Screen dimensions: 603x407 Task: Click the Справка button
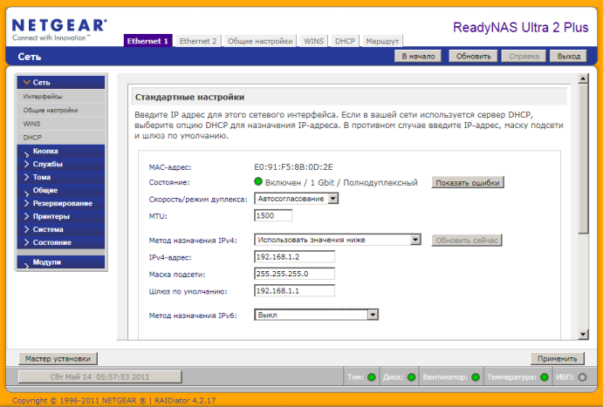click(x=524, y=57)
